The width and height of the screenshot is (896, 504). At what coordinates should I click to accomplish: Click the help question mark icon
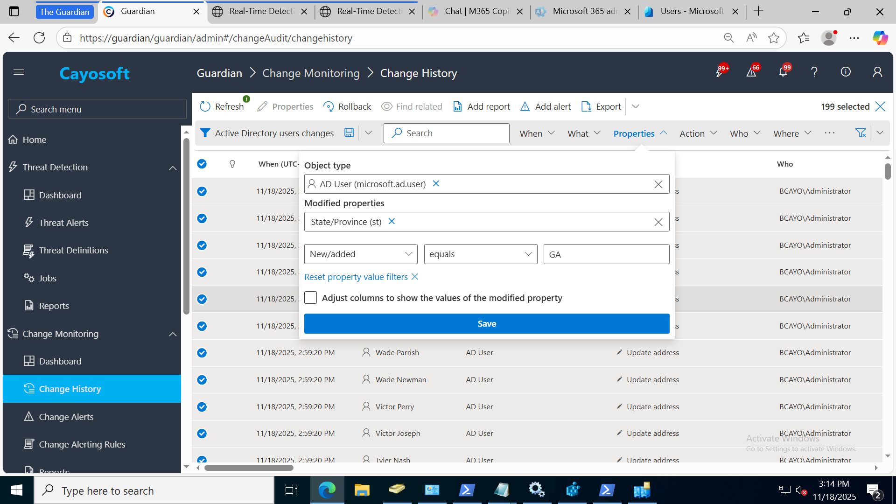(814, 72)
